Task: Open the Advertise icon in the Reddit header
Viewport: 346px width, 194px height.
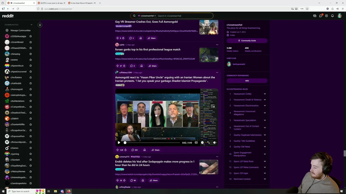Action: [x=315, y=16]
